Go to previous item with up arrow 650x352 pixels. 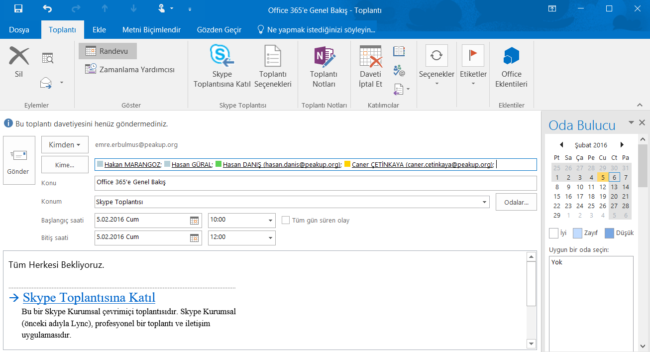click(105, 8)
